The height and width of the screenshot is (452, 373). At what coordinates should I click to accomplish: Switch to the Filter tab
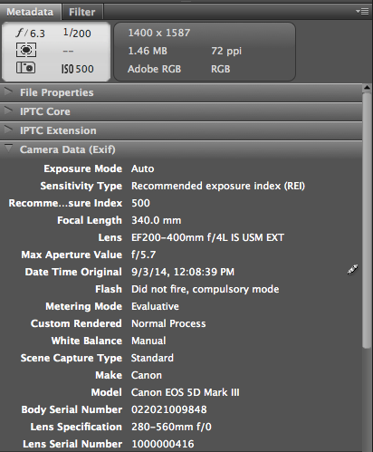tap(82, 12)
